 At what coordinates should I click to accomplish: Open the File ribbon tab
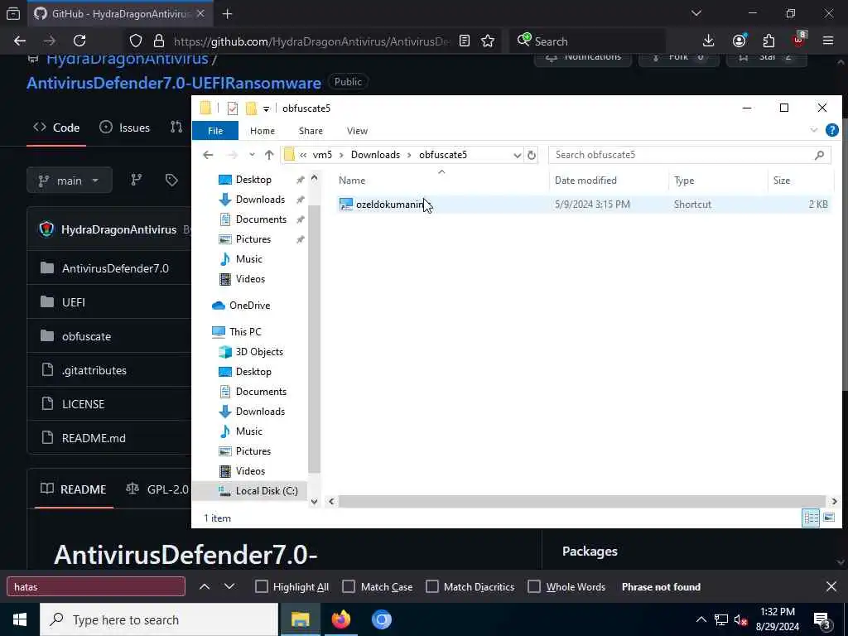click(215, 131)
